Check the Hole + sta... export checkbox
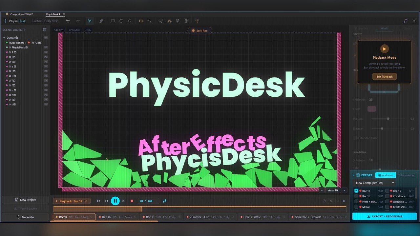420x236 pixels. point(356,202)
